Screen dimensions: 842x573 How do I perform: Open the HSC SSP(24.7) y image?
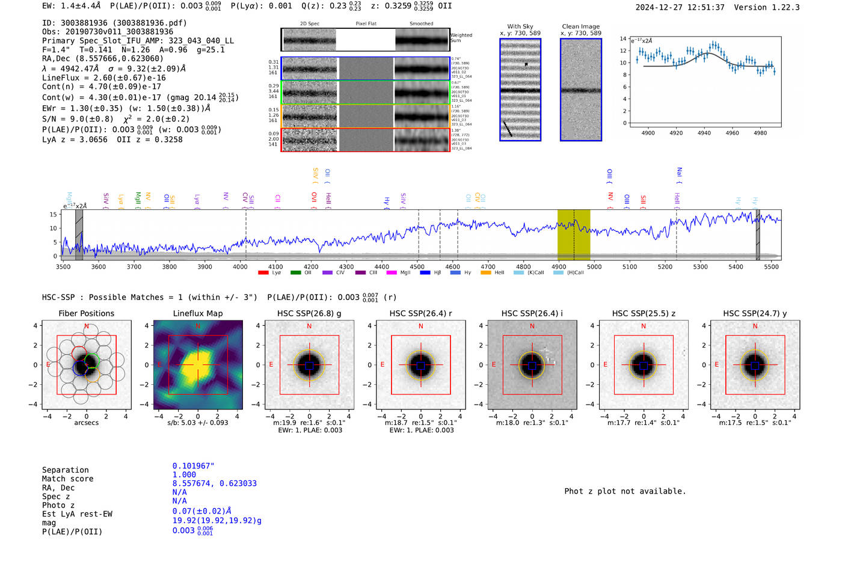[x=755, y=365]
